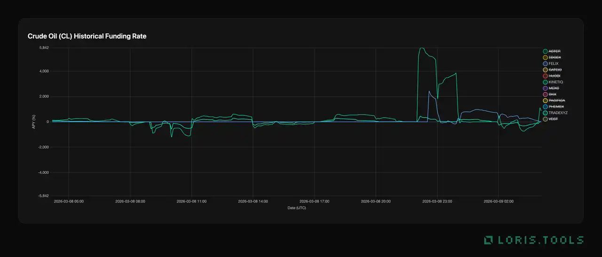Click the EDGEX legend color circle

coord(545,57)
